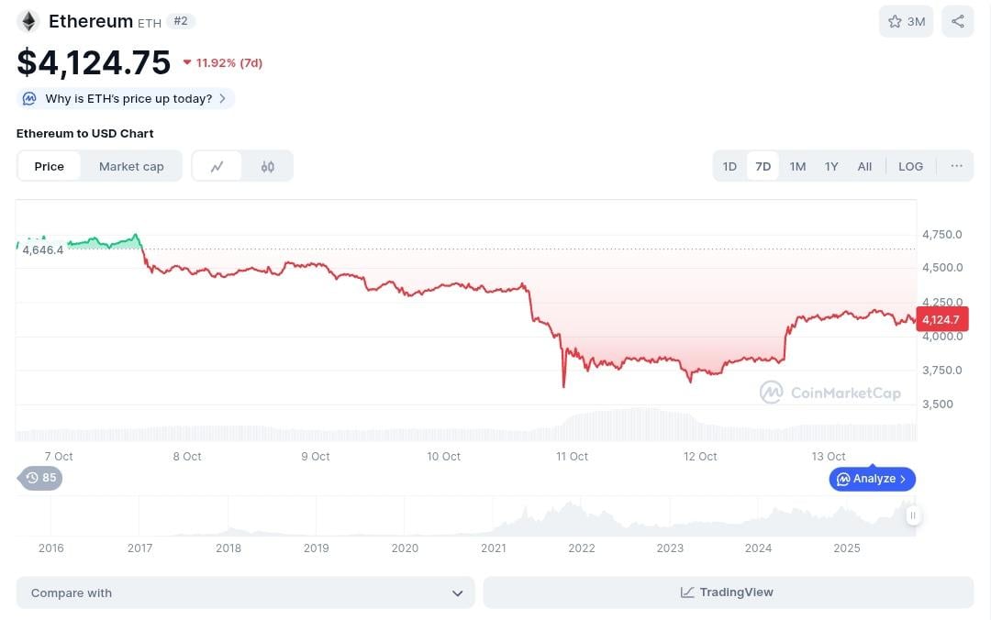Select the Price toggle

(x=50, y=166)
